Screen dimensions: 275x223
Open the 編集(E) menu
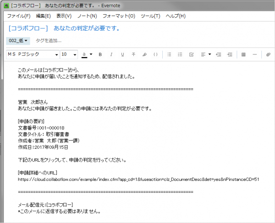pos(44,16)
